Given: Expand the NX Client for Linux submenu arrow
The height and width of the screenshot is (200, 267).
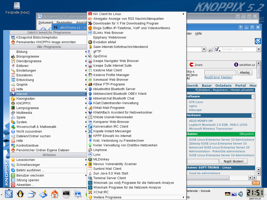Looking at the screenshot, I should pyautogui.click(x=183, y=14).
